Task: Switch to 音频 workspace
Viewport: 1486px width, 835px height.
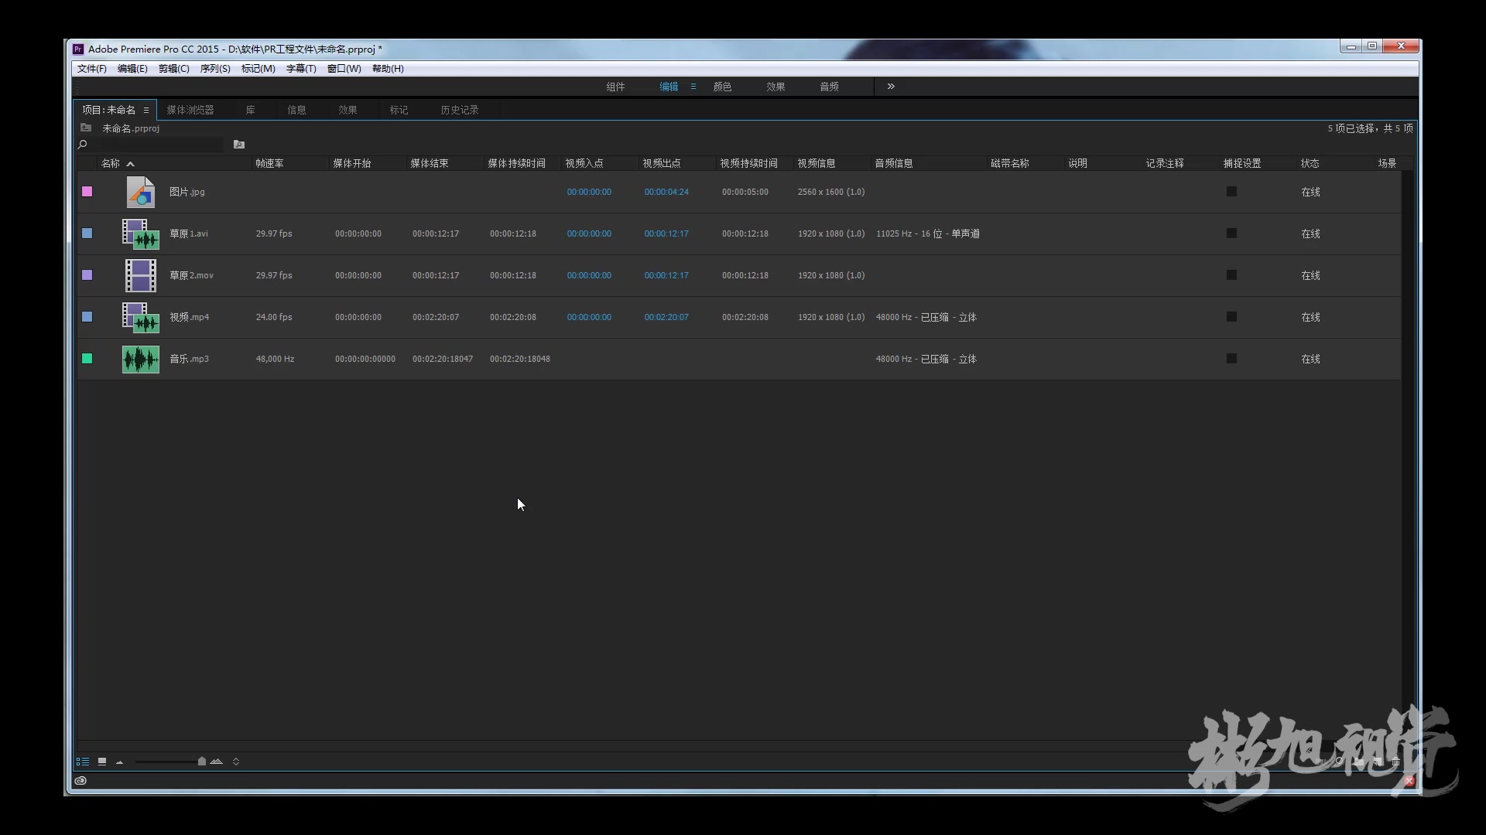Action: pos(829,87)
